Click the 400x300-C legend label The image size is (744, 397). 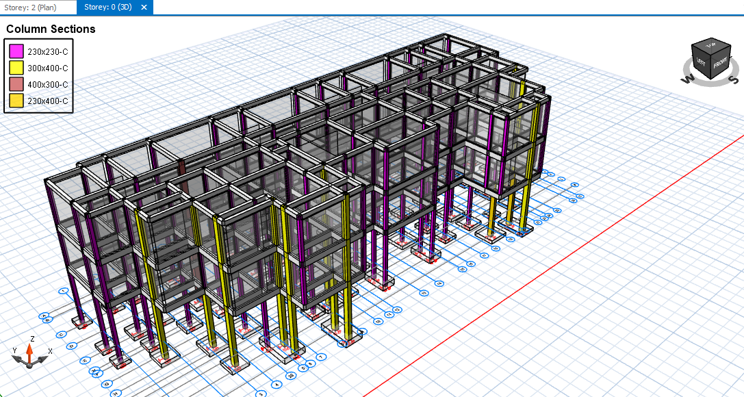point(47,84)
